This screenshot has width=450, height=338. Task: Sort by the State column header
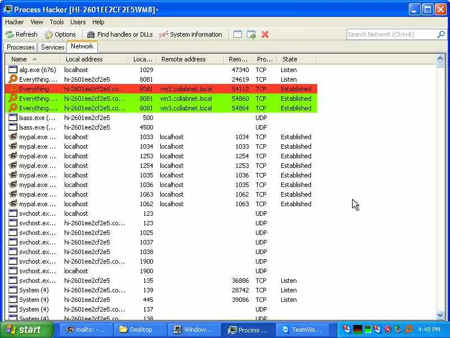point(298,59)
